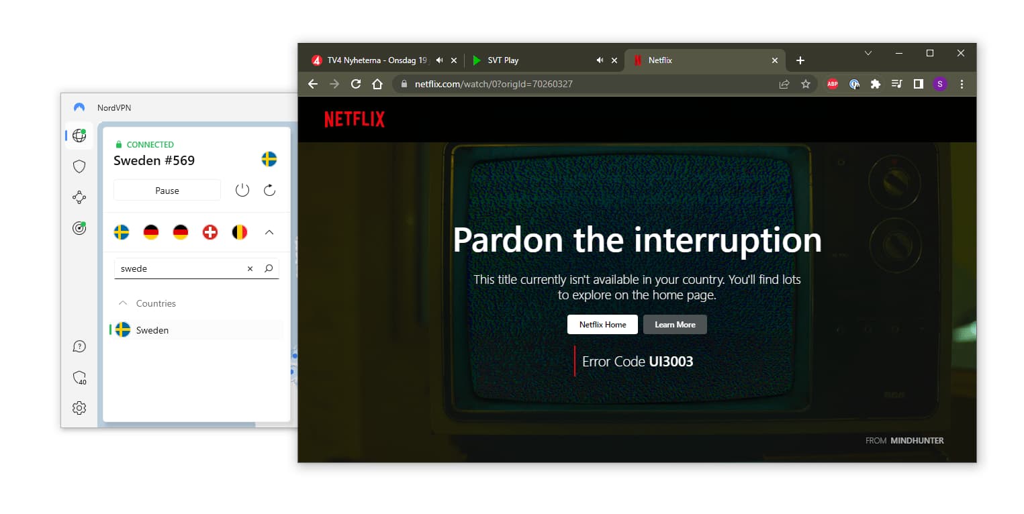Image resolution: width=1024 pixels, height=514 pixels.
Task: Share this page from the address bar
Action: pyautogui.click(x=784, y=84)
